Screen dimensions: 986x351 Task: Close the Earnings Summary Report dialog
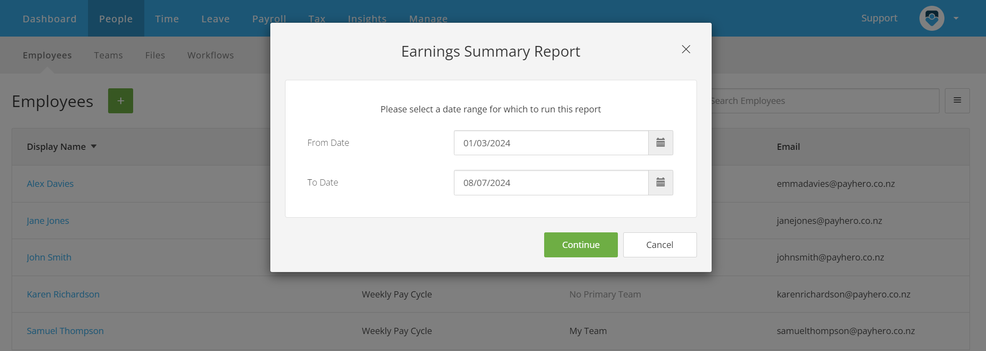[686, 50]
